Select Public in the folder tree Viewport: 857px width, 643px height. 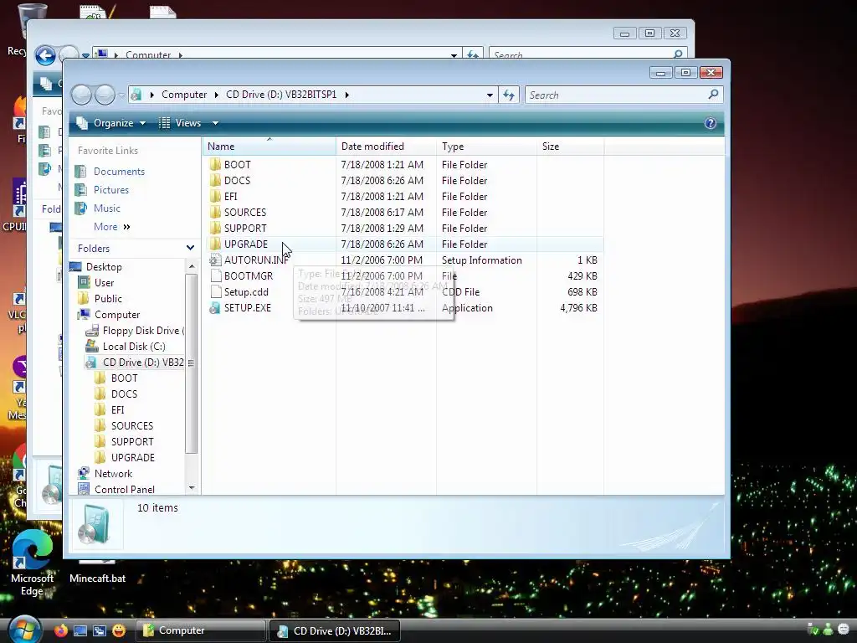pyautogui.click(x=108, y=299)
